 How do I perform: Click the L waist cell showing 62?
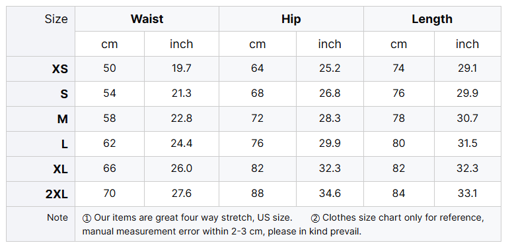click(110, 144)
